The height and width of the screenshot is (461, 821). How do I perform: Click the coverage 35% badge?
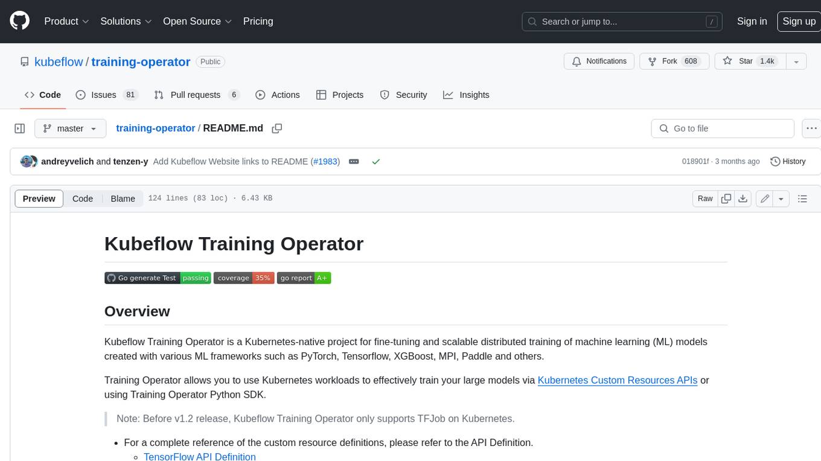click(244, 278)
